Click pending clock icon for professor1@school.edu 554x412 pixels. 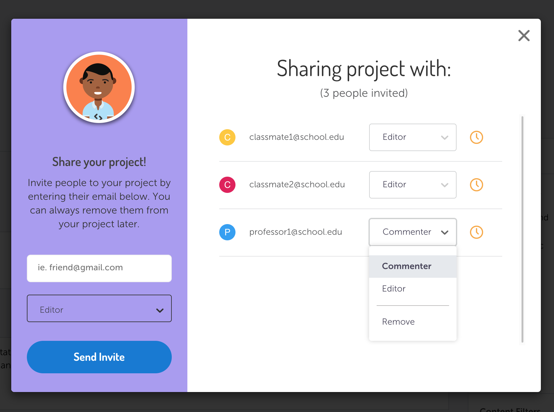tap(476, 232)
